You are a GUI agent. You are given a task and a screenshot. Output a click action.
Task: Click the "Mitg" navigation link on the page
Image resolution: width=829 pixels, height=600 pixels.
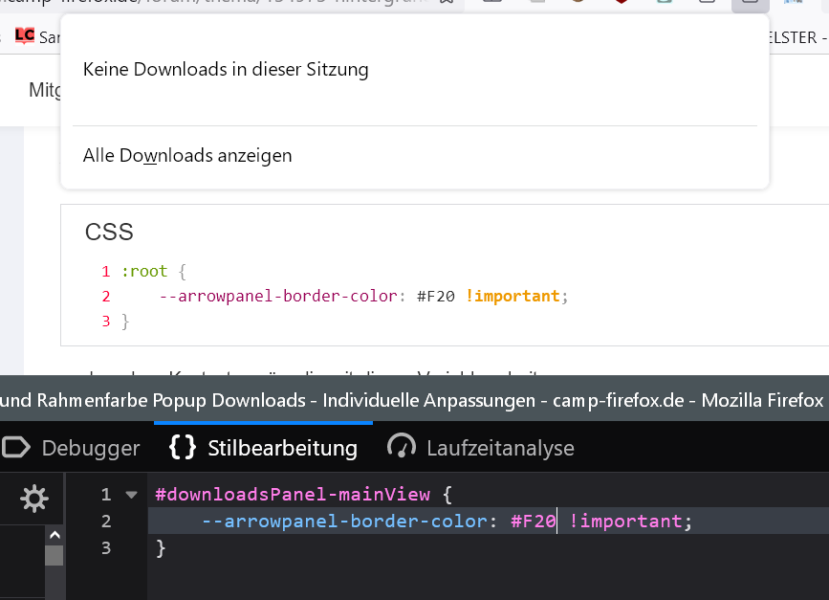pyautogui.click(x=45, y=90)
